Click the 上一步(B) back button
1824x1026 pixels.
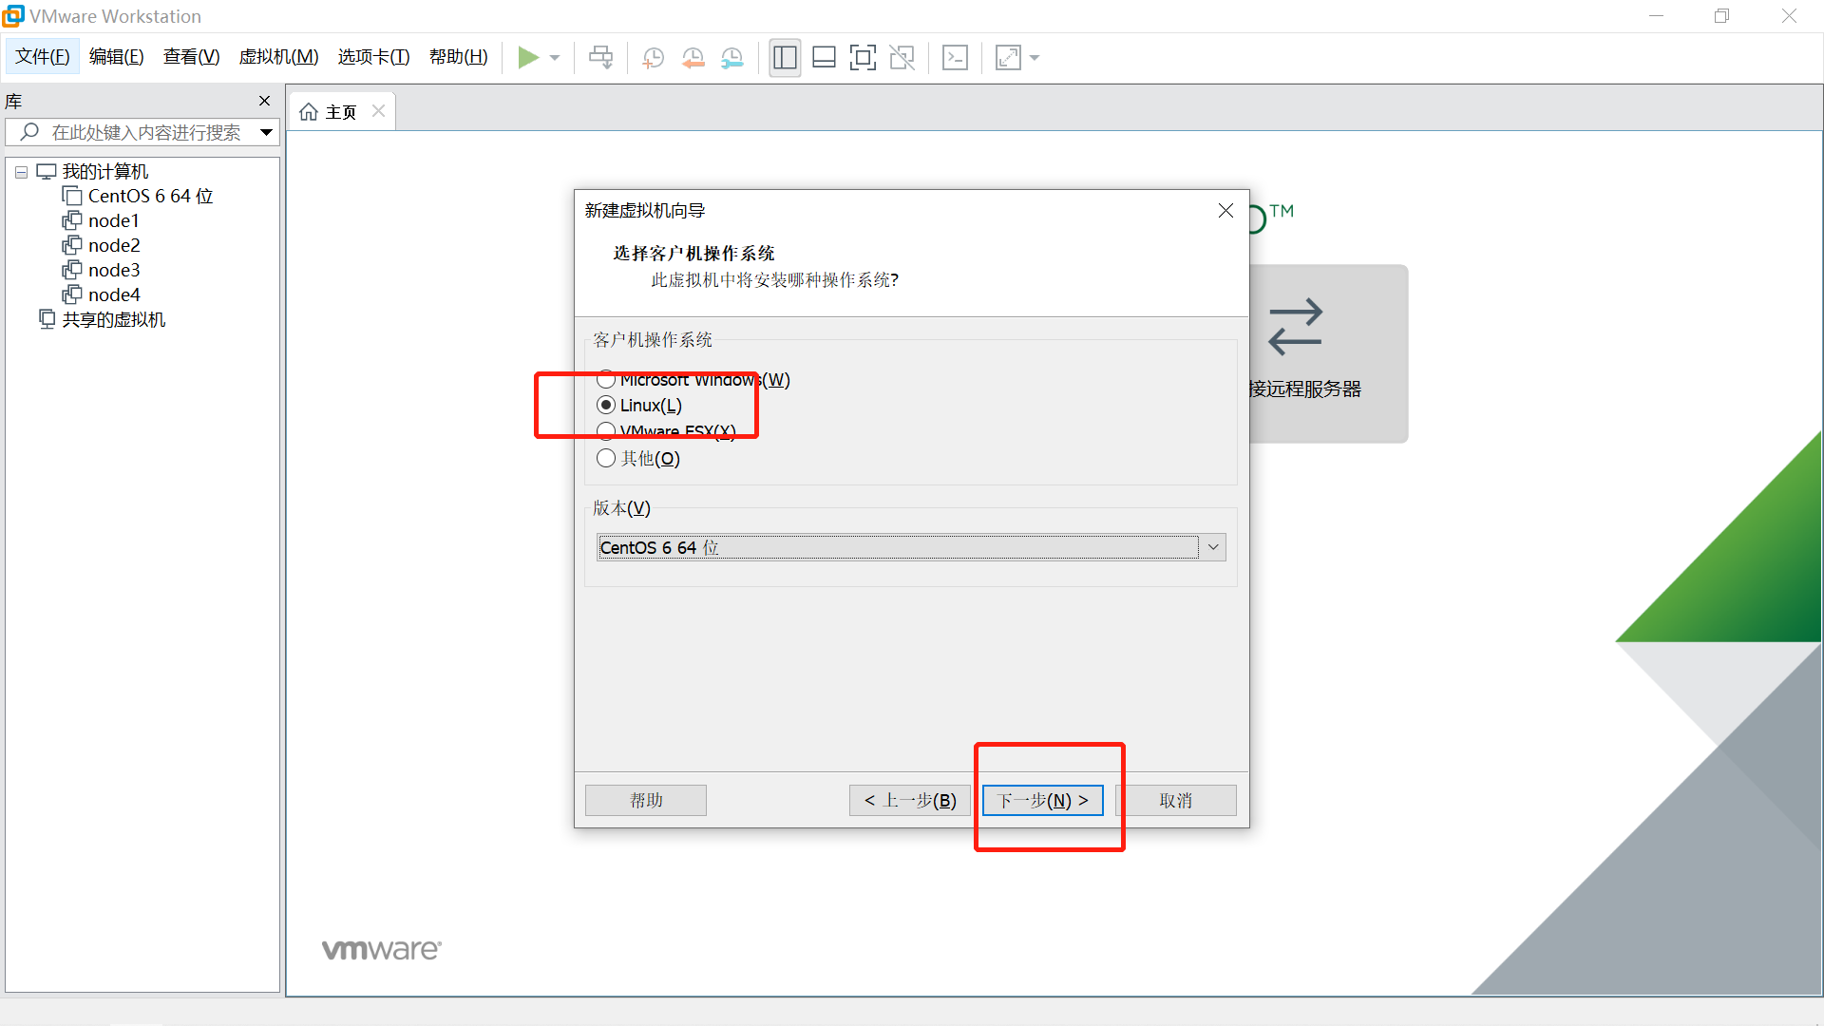tap(909, 801)
